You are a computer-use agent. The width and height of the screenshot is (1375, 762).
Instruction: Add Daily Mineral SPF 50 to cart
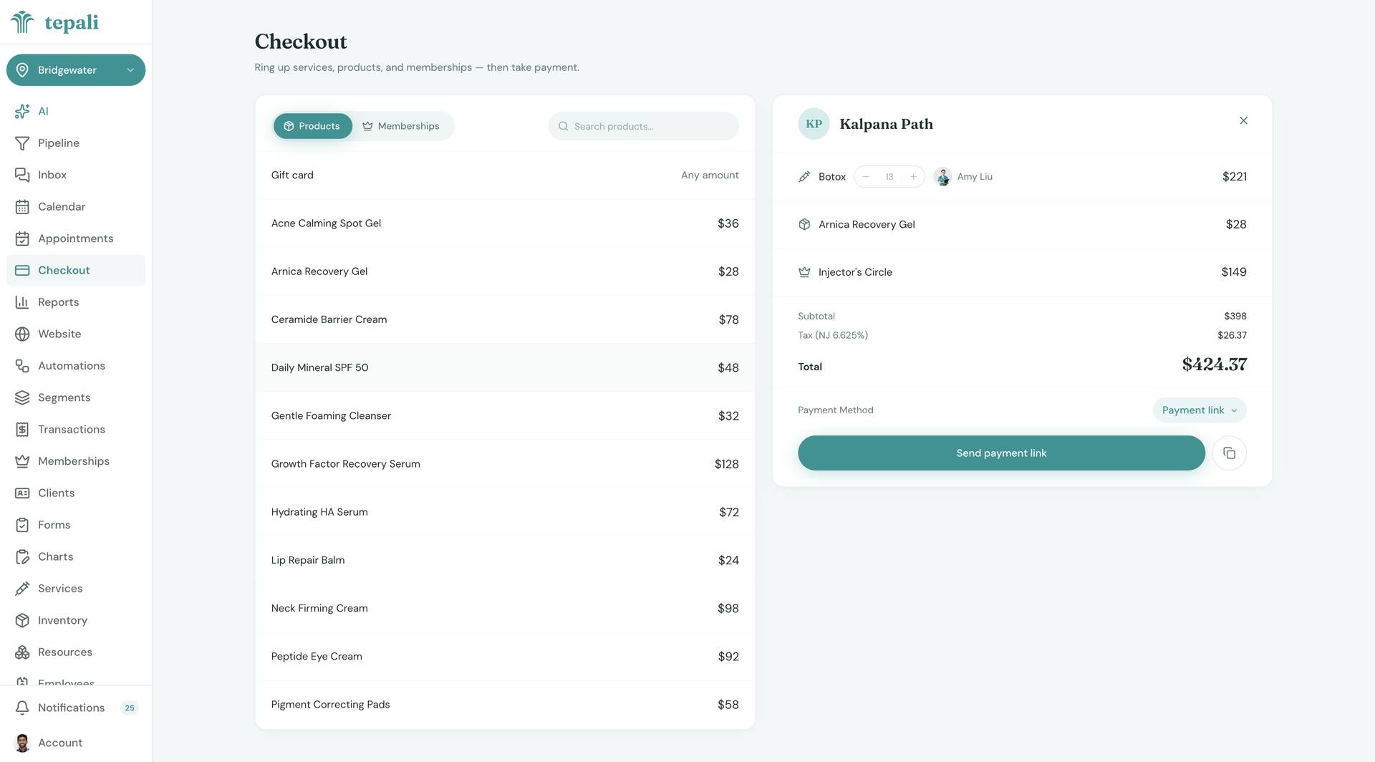coord(505,367)
